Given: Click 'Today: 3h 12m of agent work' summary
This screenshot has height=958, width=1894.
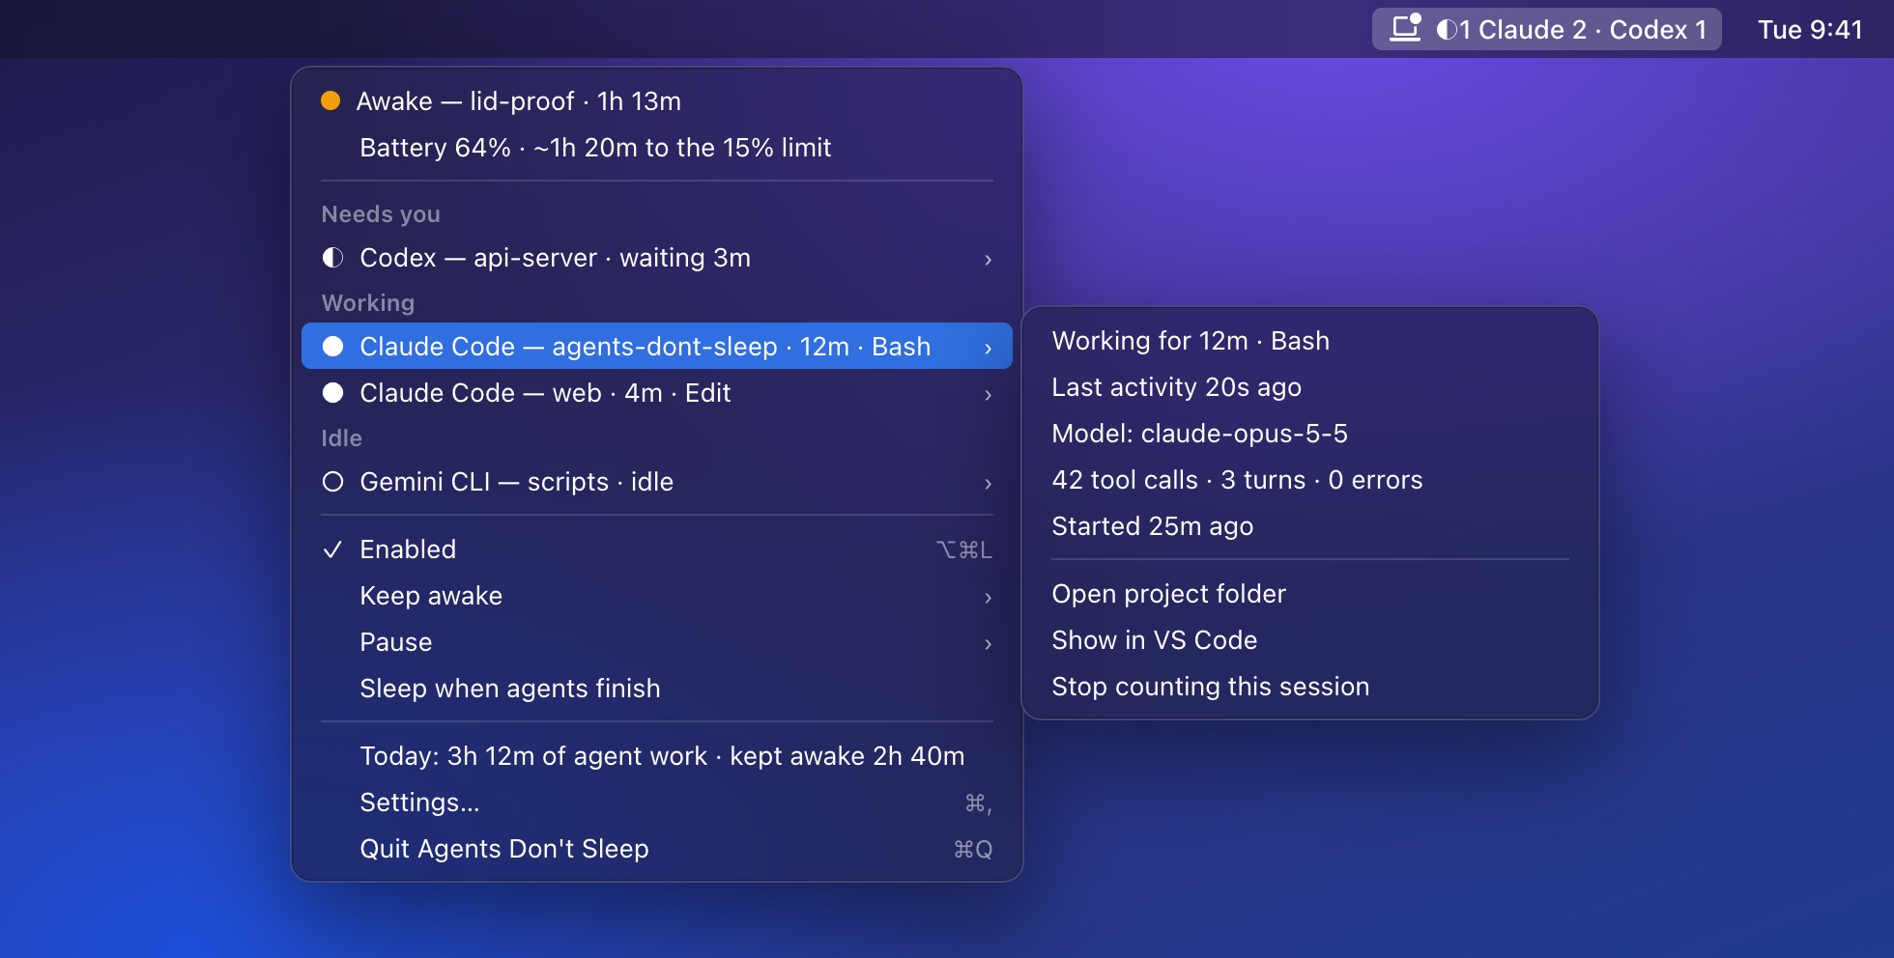Looking at the screenshot, I should (662, 756).
